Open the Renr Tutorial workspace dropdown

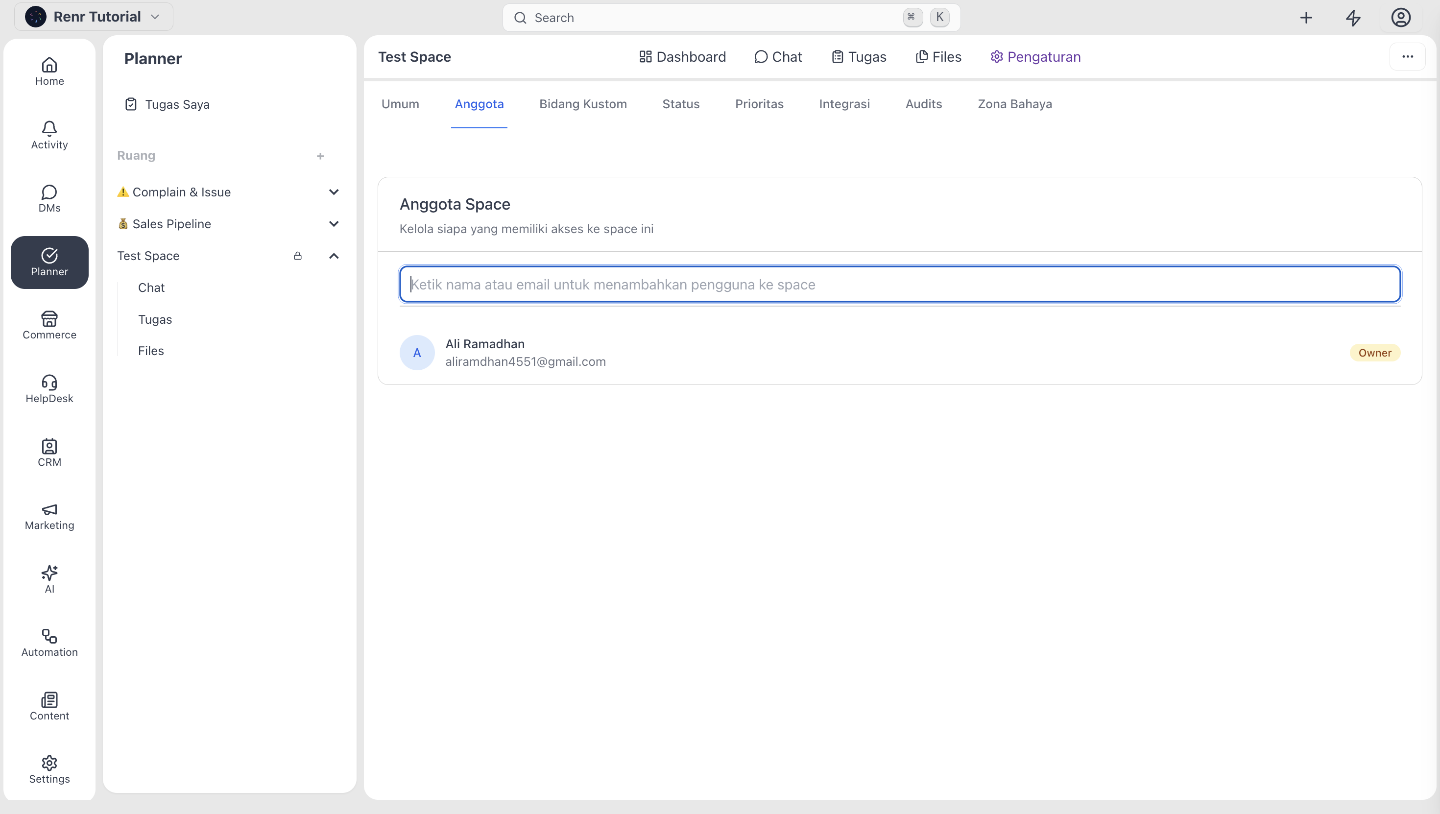(94, 17)
